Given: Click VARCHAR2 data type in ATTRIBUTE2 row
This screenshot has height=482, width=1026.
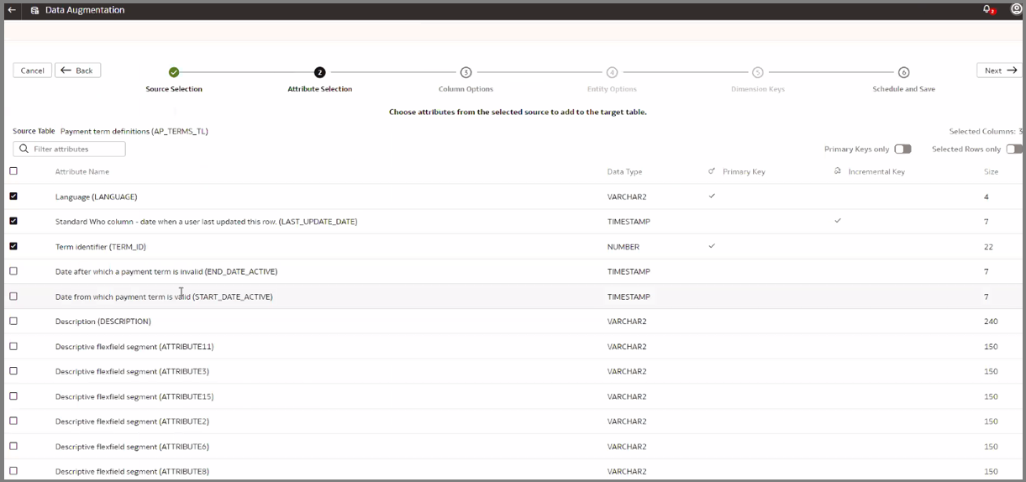Looking at the screenshot, I should [627, 422].
